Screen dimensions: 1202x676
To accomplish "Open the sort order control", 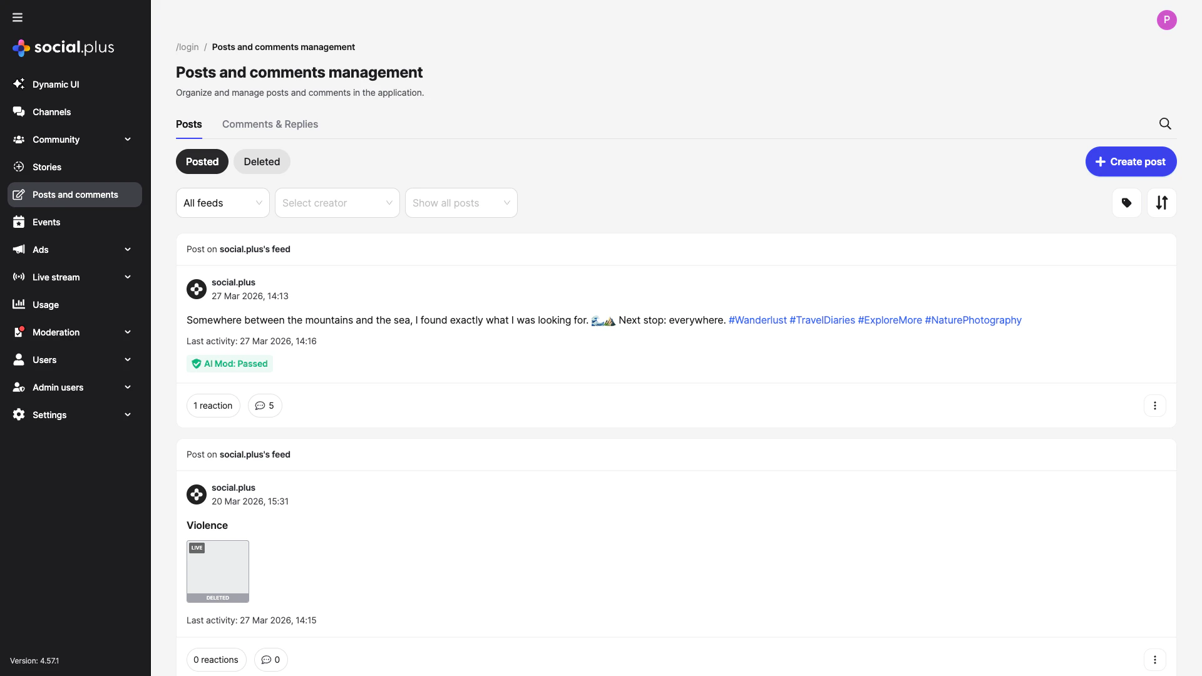I will click(1162, 203).
